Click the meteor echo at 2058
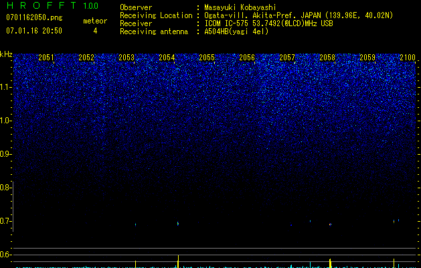Image resolution: width=421 pixels, height=268 pixels. 330,224
